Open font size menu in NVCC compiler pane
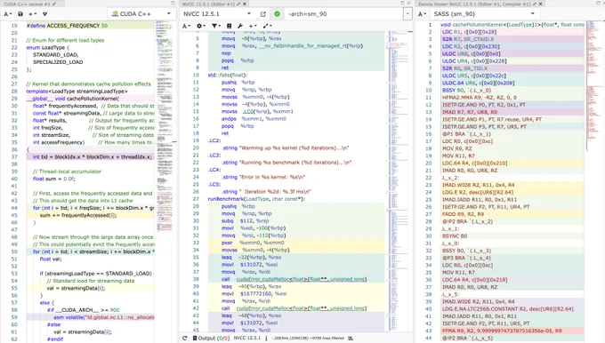 tap(186, 26)
